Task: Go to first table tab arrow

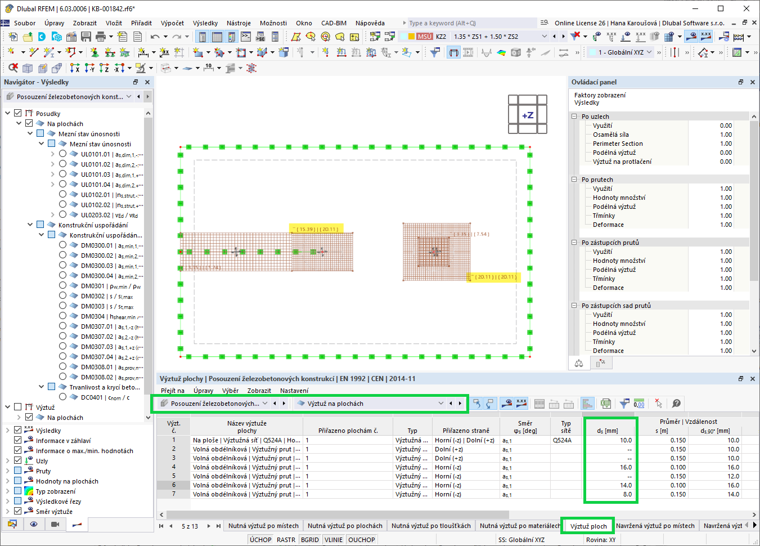Action: point(161,526)
